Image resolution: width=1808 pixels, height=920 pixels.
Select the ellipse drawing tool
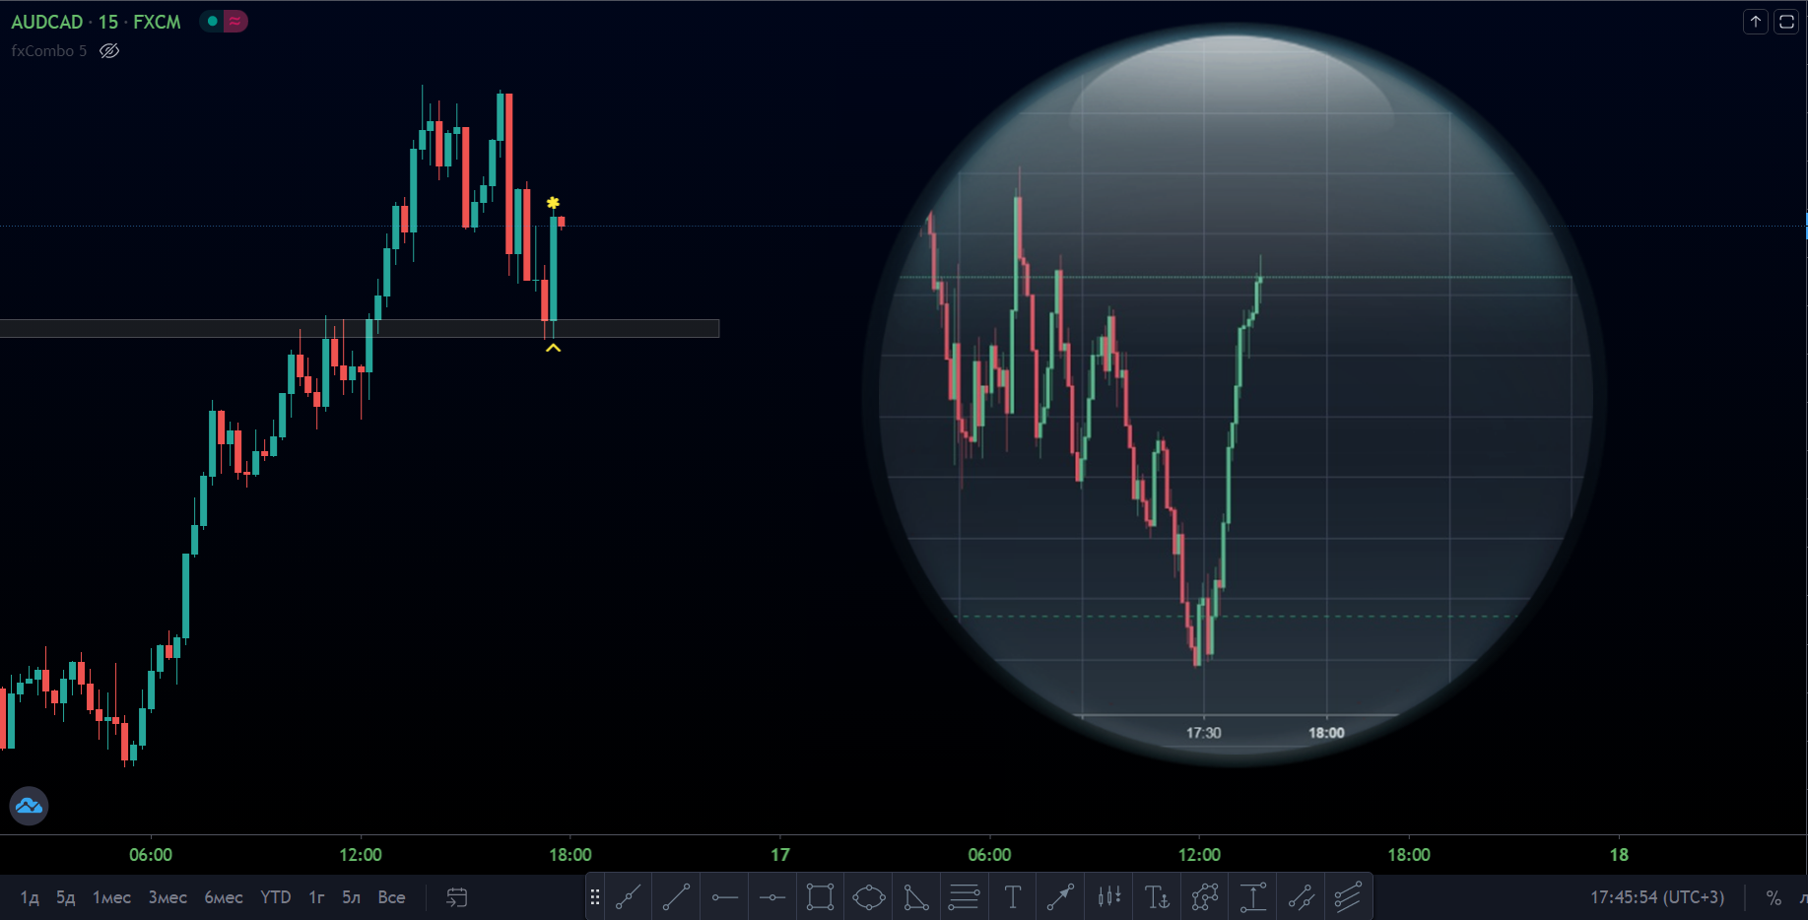pos(868,897)
